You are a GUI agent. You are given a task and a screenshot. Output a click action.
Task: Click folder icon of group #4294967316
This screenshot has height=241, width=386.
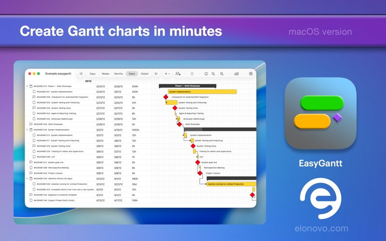(x=31, y=130)
